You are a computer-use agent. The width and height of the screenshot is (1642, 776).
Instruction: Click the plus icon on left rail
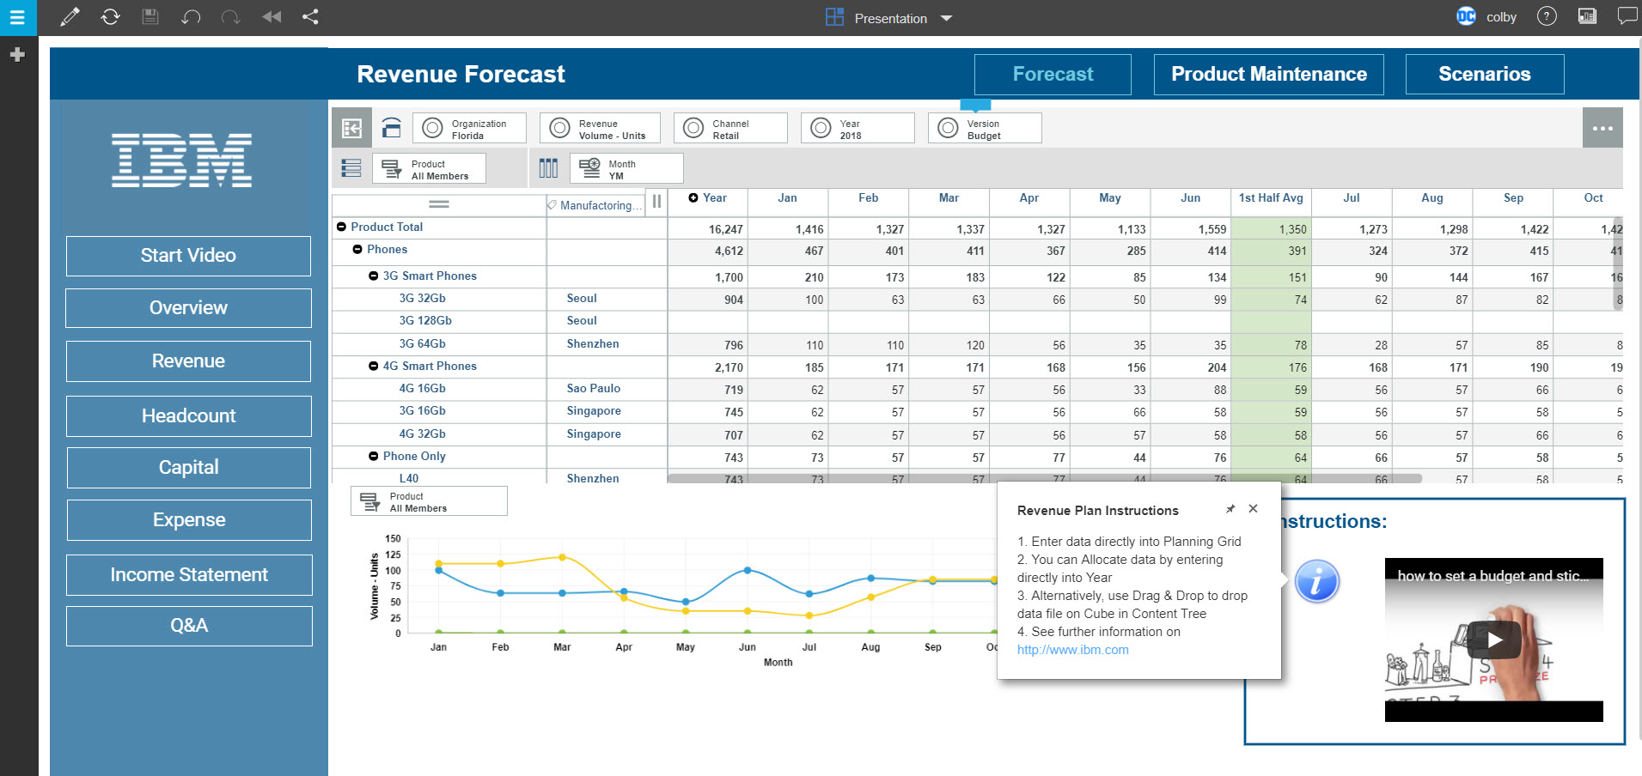click(17, 55)
